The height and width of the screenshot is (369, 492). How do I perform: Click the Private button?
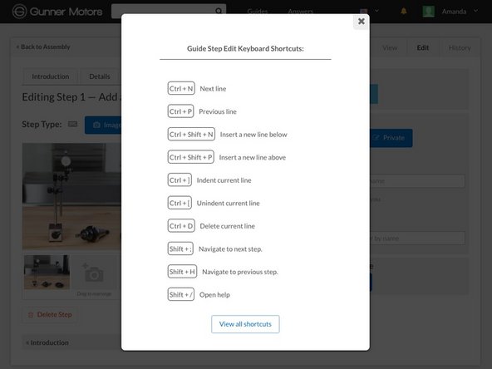391,138
